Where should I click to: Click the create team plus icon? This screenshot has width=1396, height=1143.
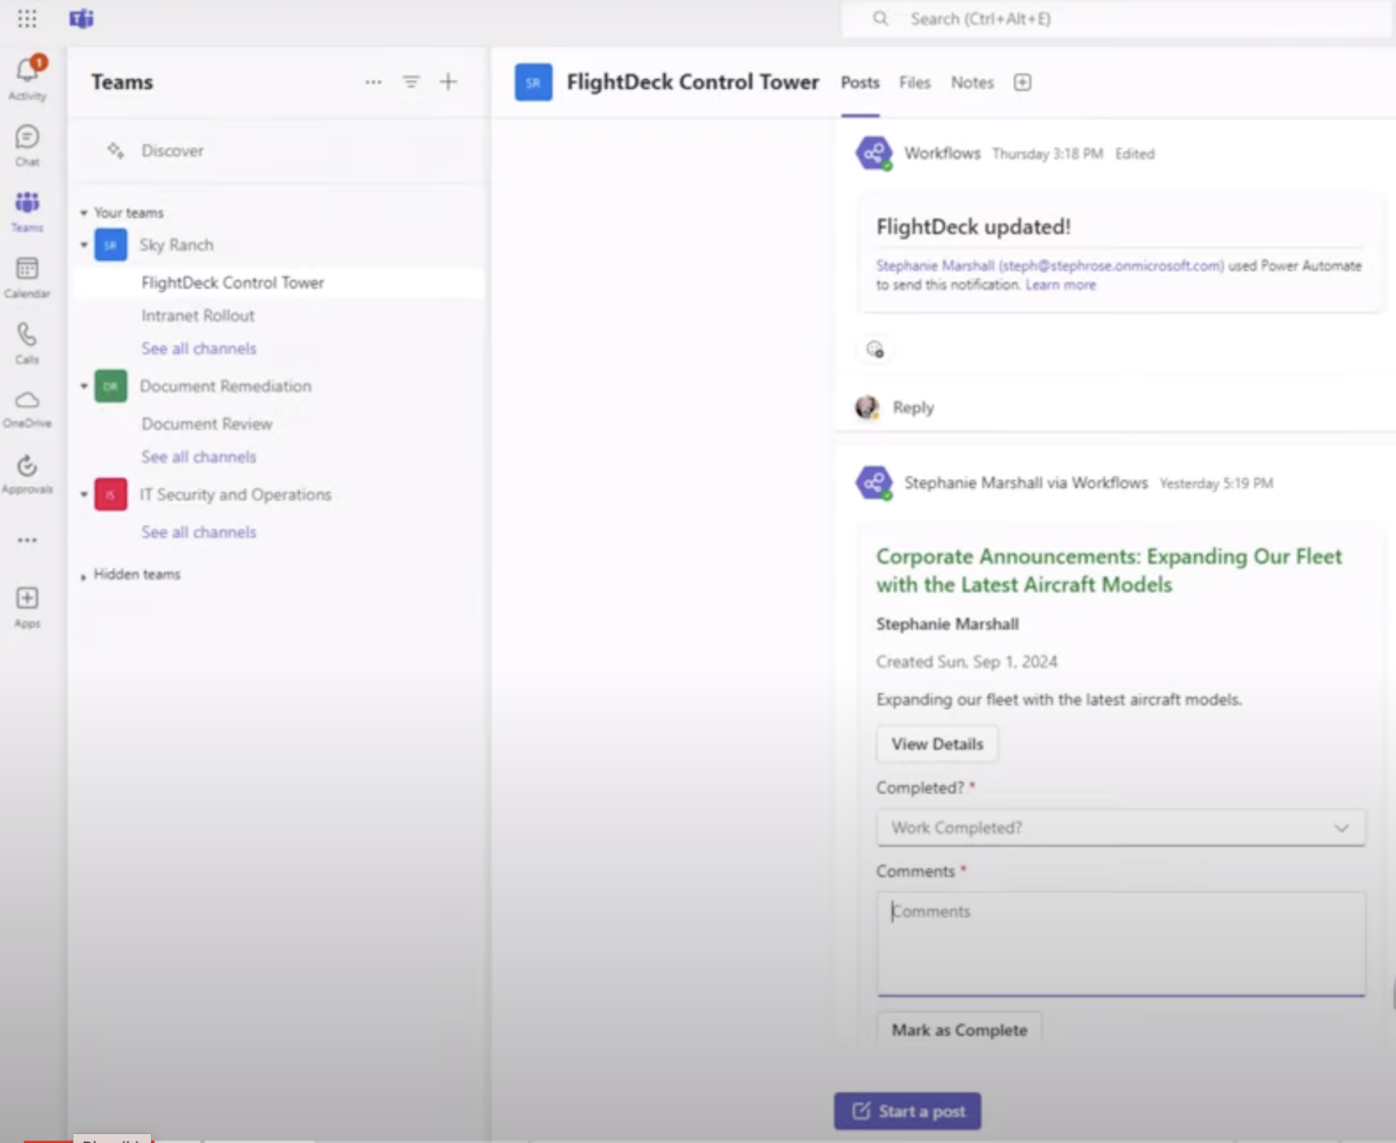click(448, 82)
